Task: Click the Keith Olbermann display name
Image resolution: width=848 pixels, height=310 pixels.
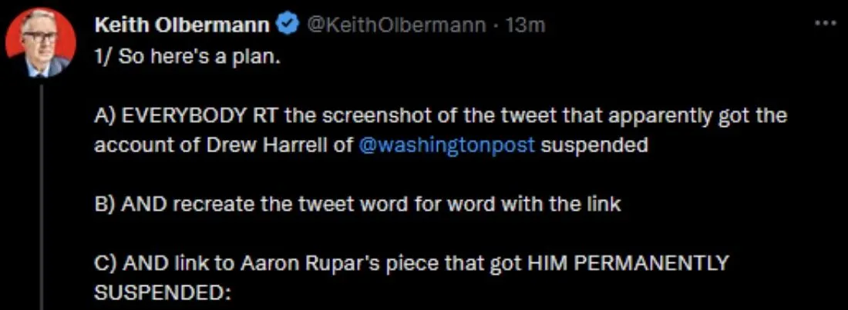Action: point(183,25)
